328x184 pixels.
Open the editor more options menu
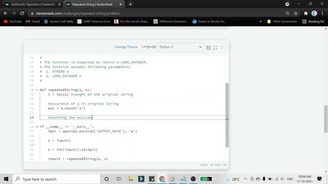(222, 48)
